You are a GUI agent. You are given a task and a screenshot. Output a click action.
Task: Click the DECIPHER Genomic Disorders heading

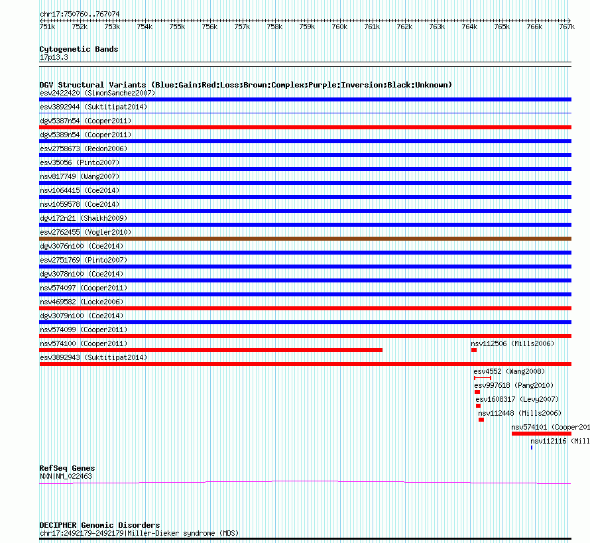pyautogui.click(x=99, y=525)
